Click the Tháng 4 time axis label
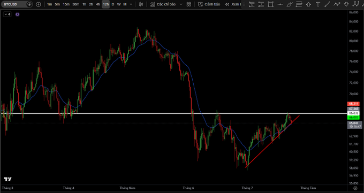 pos(69,188)
